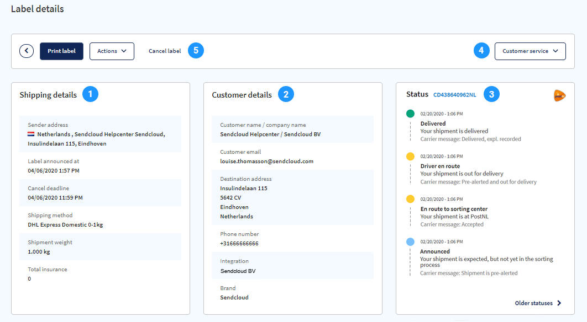Click the Netherlands flag icon in sender address

pos(31,134)
